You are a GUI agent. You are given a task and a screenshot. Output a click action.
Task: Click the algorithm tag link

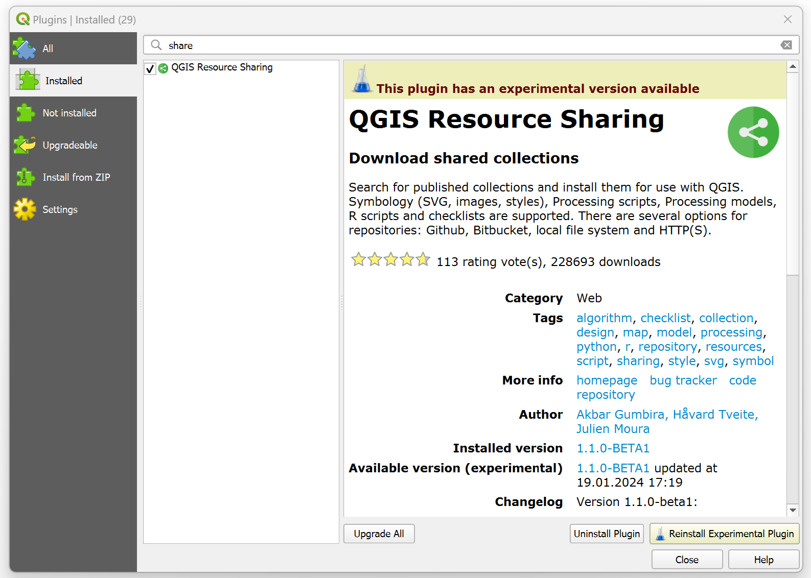(x=604, y=318)
